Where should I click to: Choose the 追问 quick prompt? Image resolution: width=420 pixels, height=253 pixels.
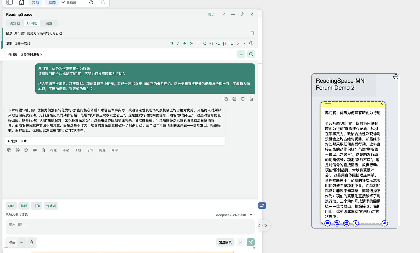(x=36, y=206)
